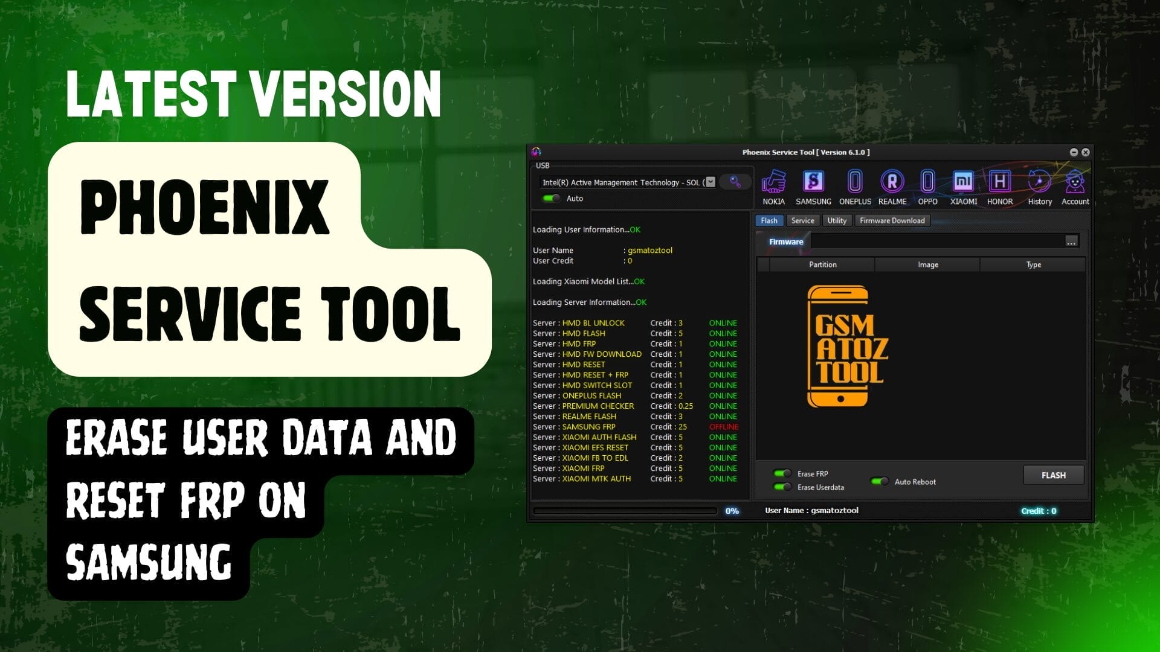Expand the USB device dropdown
Screen dimensions: 1160x652
[x=710, y=182]
